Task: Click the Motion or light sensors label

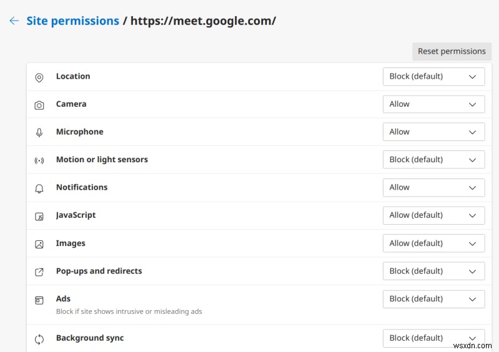Action: point(102,160)
